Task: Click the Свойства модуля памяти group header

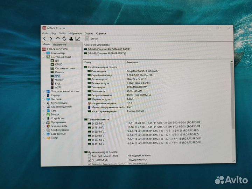Action: pyautogui.click(x=101, y=67)
